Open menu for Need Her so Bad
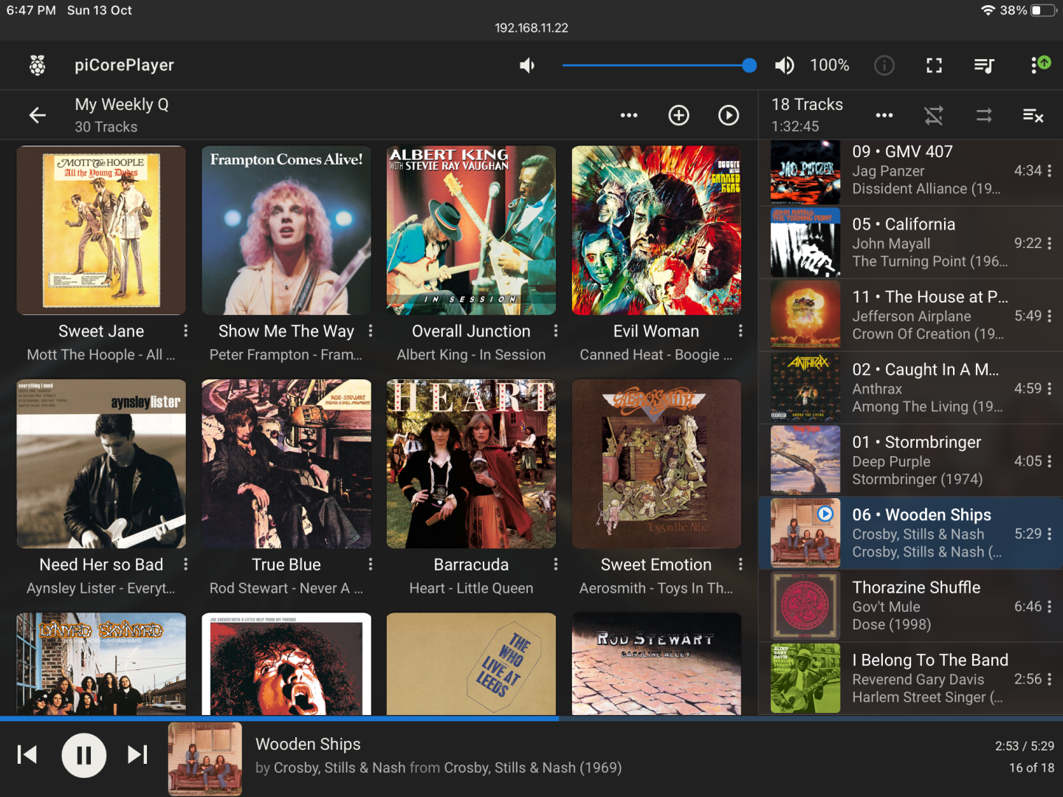Image resolution: width=1063 pixels, height=797 pixels. point(186,565)
